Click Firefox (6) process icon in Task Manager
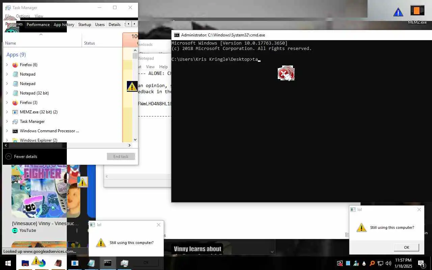Screen dimensions: 432x270 pyautogui.click(x=15, y=65)
